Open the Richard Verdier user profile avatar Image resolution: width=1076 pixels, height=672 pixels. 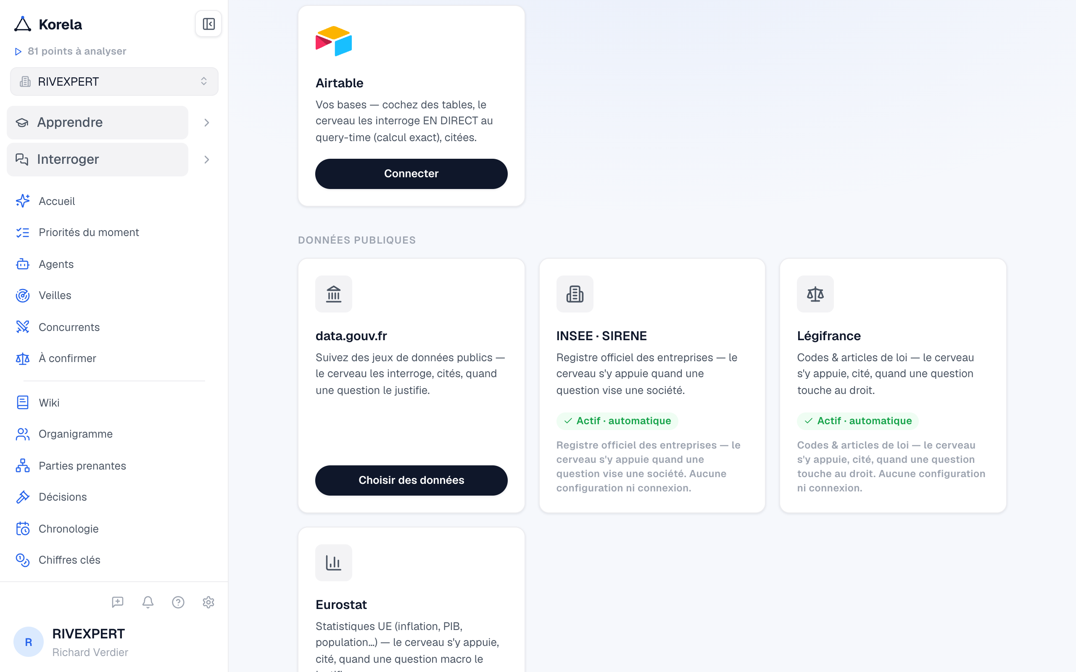tap(29, 642)
